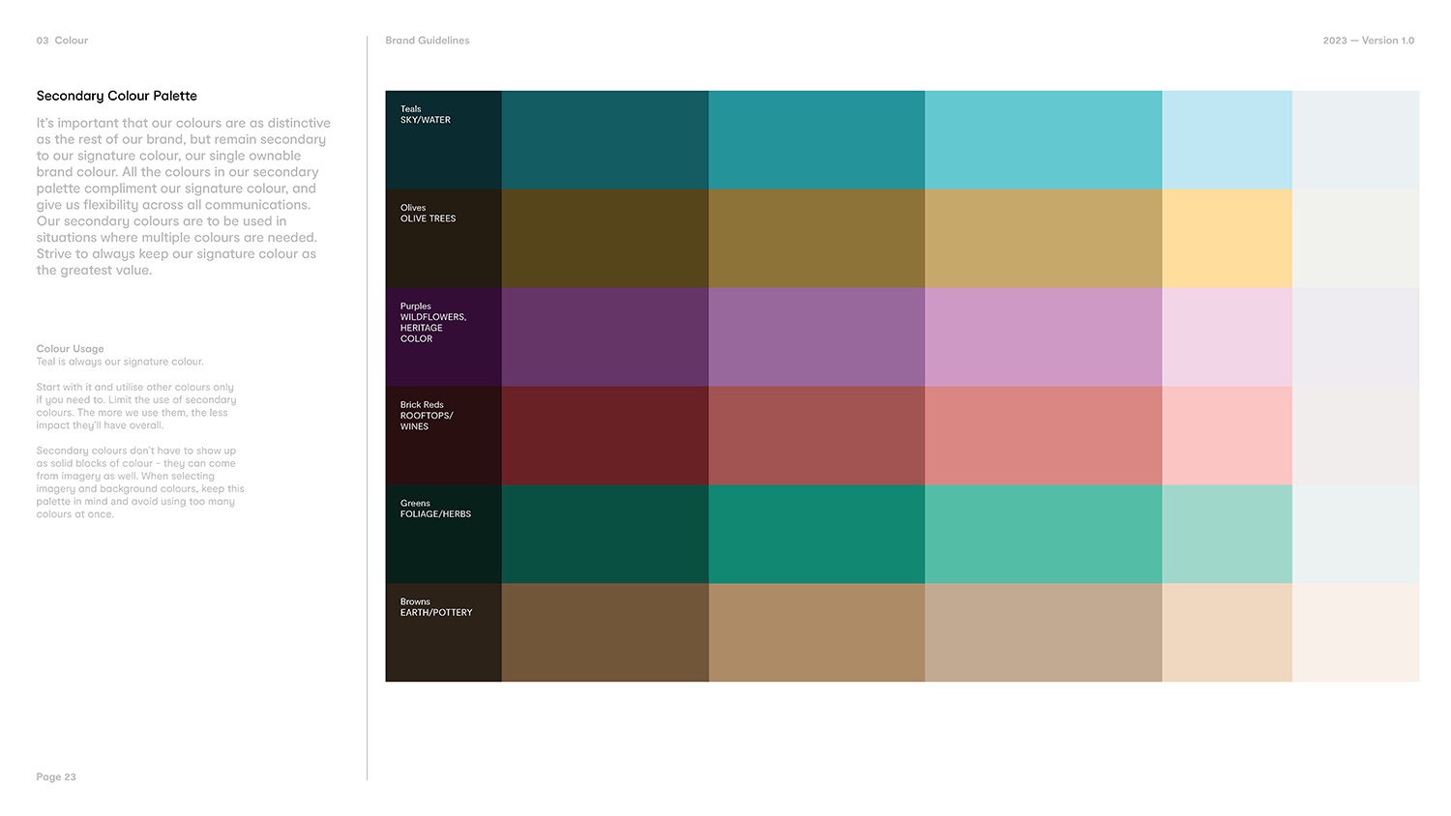
Task: Pick the medium brick red swatch in Brick Reds row
Action: (x=816, y=435)
